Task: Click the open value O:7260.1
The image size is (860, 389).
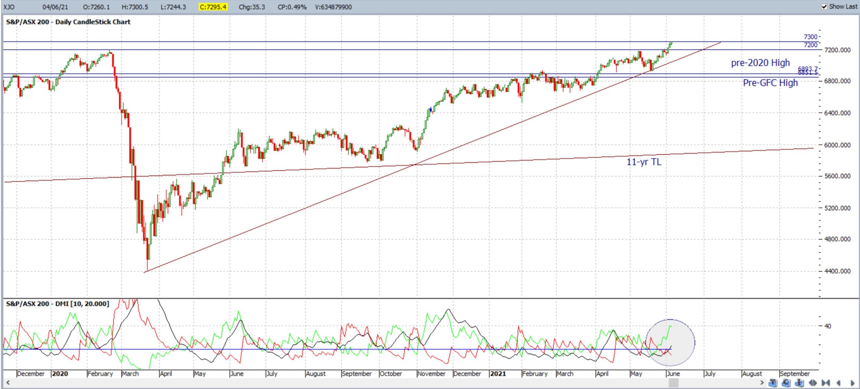Action: pyautogui.click(x=96, y=7)
